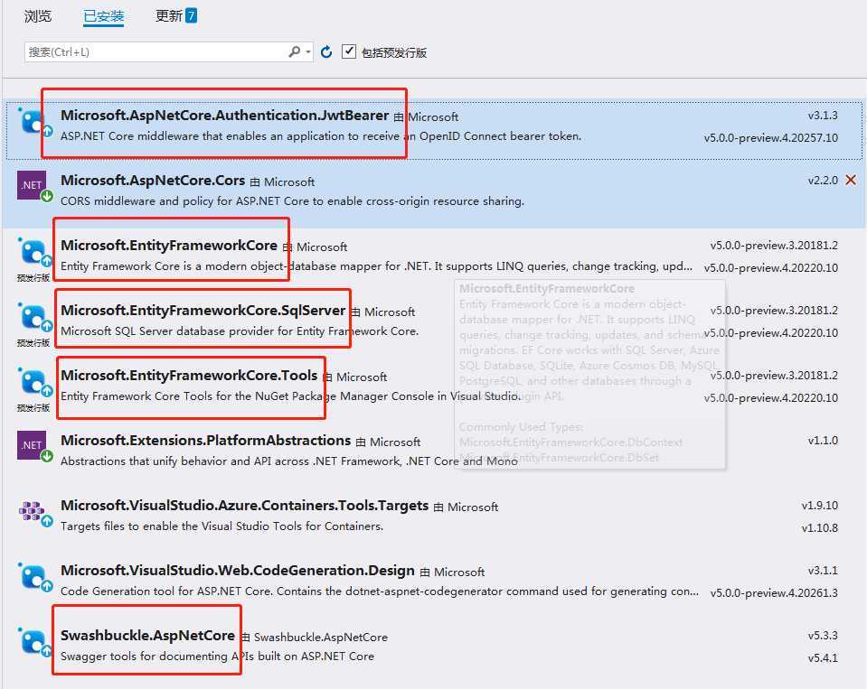The image size is (867, 689).
Task: Click the Azure.Containers.Tools.Targets package icon
Action: (35, 513)
